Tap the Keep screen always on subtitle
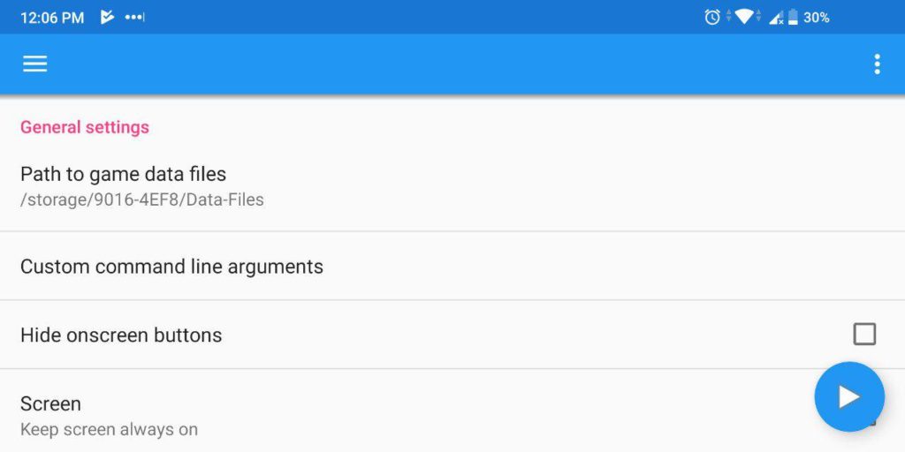Viewport: 905px width, 452px height. click(109, 430)
